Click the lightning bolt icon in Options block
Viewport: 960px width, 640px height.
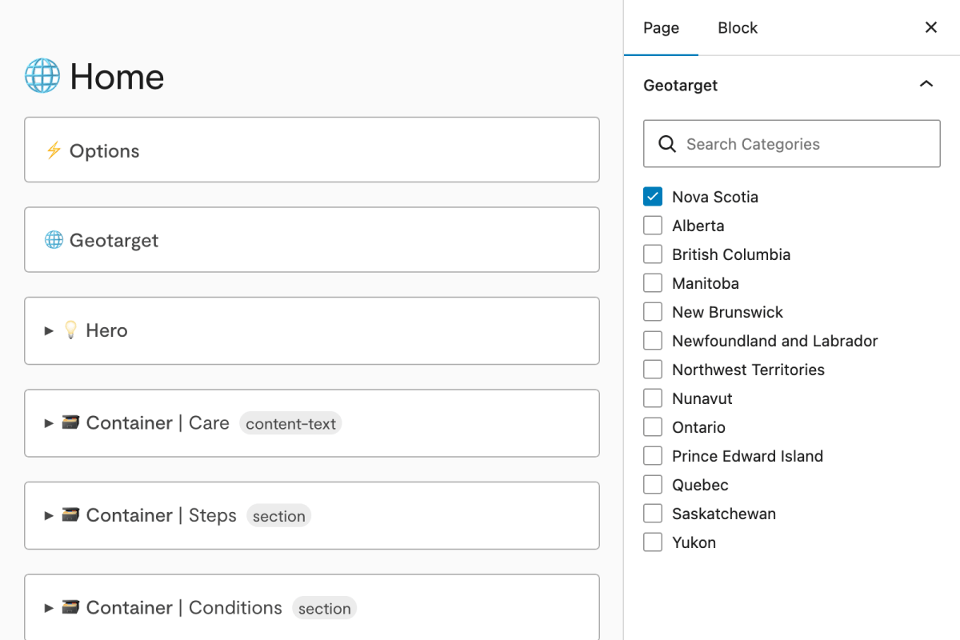click(54, 150)
